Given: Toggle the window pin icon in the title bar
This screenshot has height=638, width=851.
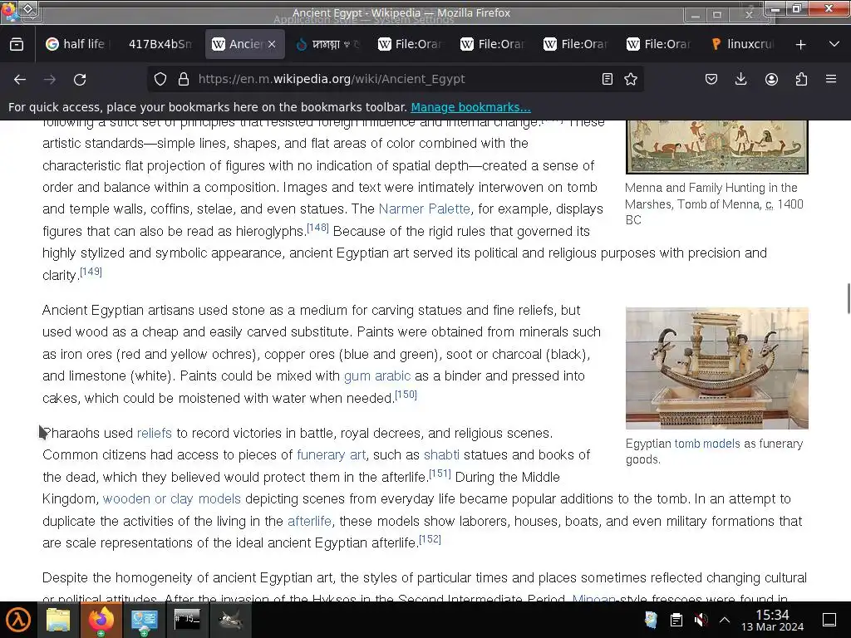Looking at the screenshot, I should [29, 9].
